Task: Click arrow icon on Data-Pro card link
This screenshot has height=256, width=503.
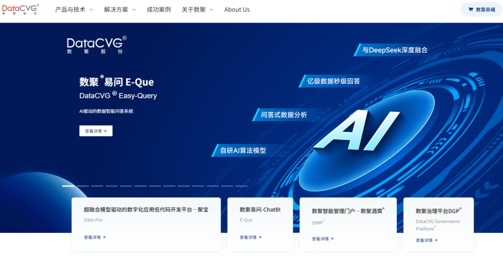Action: (x=104, y=237)
